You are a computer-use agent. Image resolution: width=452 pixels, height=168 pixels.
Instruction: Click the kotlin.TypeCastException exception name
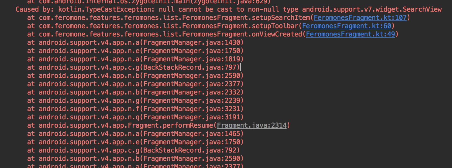(104, 9)
